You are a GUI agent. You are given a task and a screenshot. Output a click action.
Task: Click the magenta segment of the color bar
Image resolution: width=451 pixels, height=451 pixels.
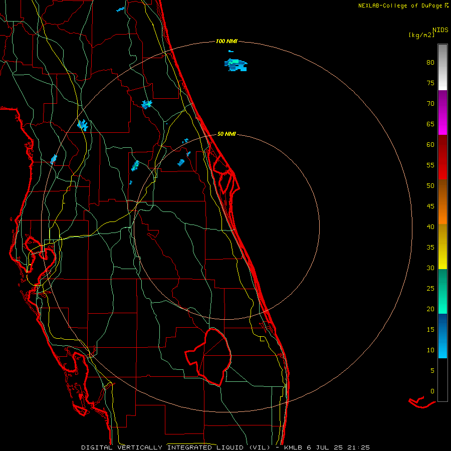442,112
